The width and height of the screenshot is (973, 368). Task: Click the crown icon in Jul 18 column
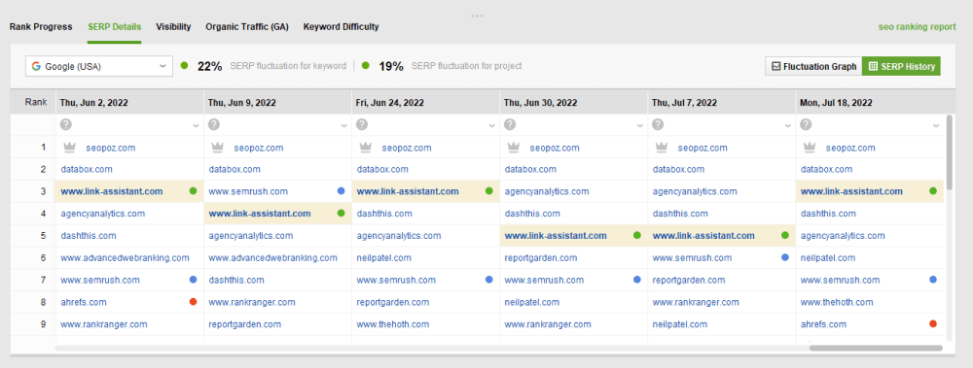(x=810, y=148)
